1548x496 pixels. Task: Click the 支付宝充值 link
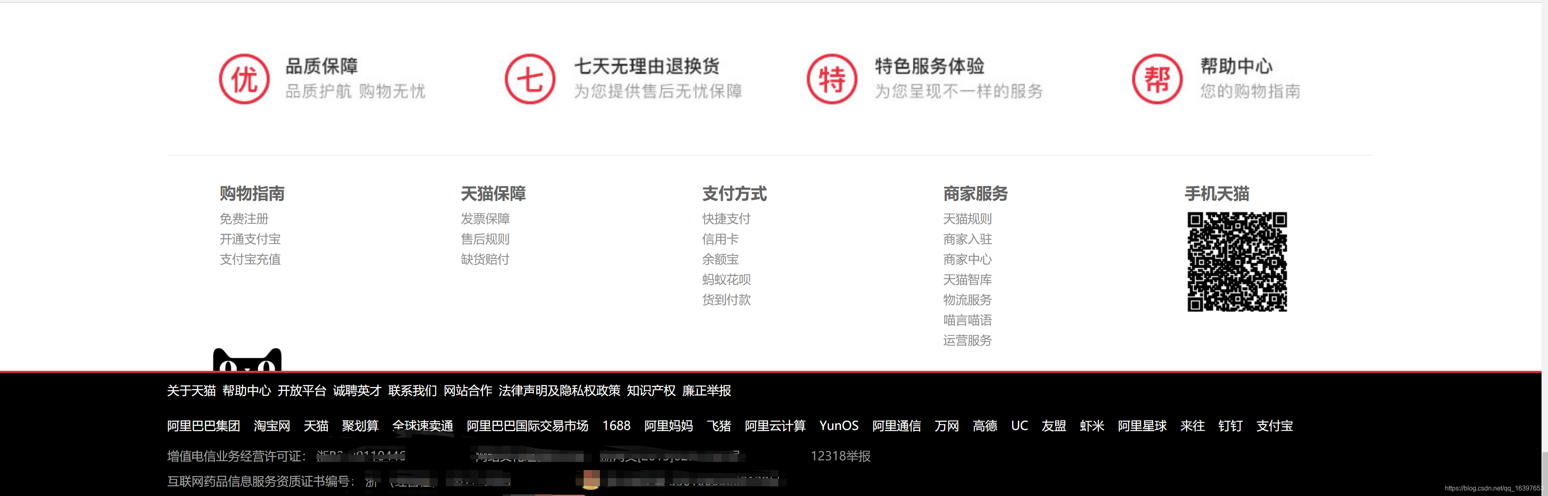coord(250,259)
